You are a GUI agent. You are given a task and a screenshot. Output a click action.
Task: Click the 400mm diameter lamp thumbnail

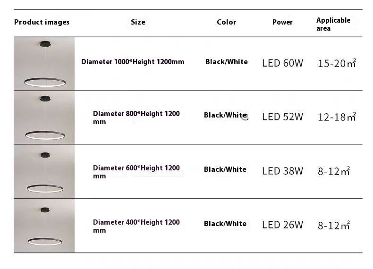[44, 226]
